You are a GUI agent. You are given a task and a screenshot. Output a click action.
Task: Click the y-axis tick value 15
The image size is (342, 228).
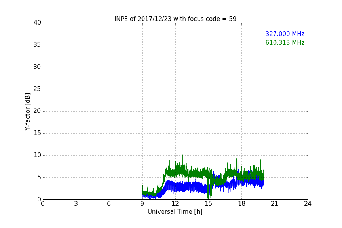(x=37, y=133)
